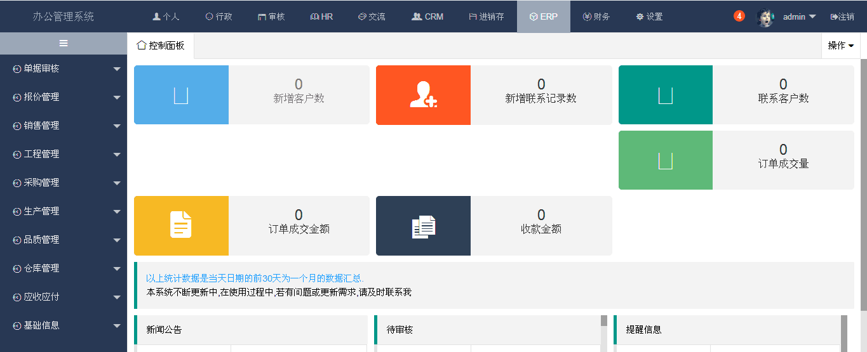Open the 操作 dropdown menu
867x352 pixels.
(x=840, y=46)
